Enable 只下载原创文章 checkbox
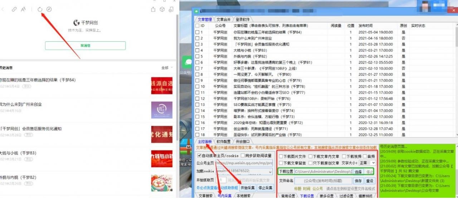Viewport: 458px width, 206px height. (x=310, y=163)
